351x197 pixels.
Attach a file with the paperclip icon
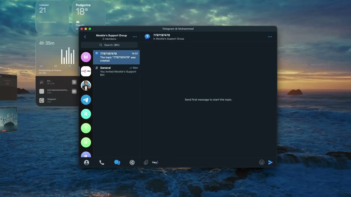146,163
